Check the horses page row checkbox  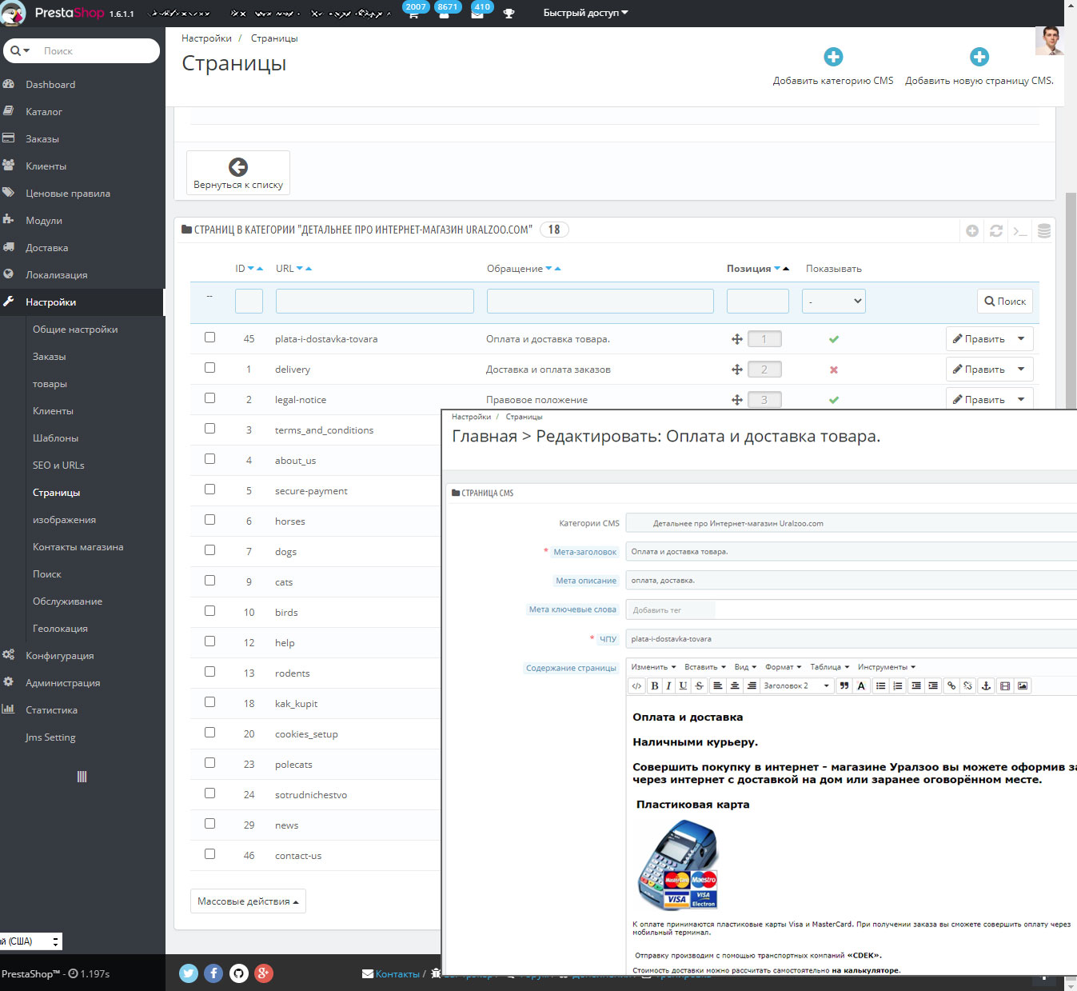pos(209,520)
